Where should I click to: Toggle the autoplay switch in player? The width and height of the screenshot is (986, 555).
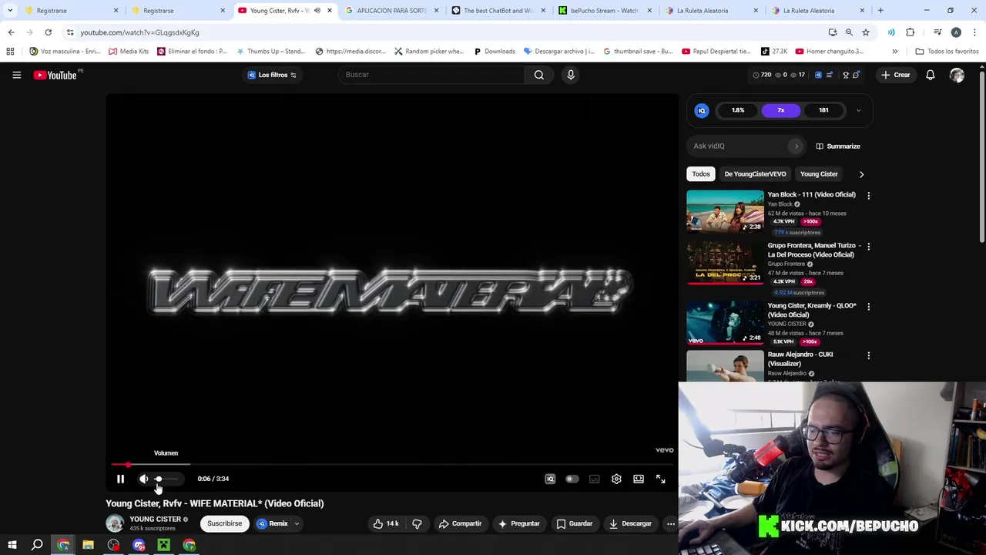pyautogui.click(x=572, y=479)
